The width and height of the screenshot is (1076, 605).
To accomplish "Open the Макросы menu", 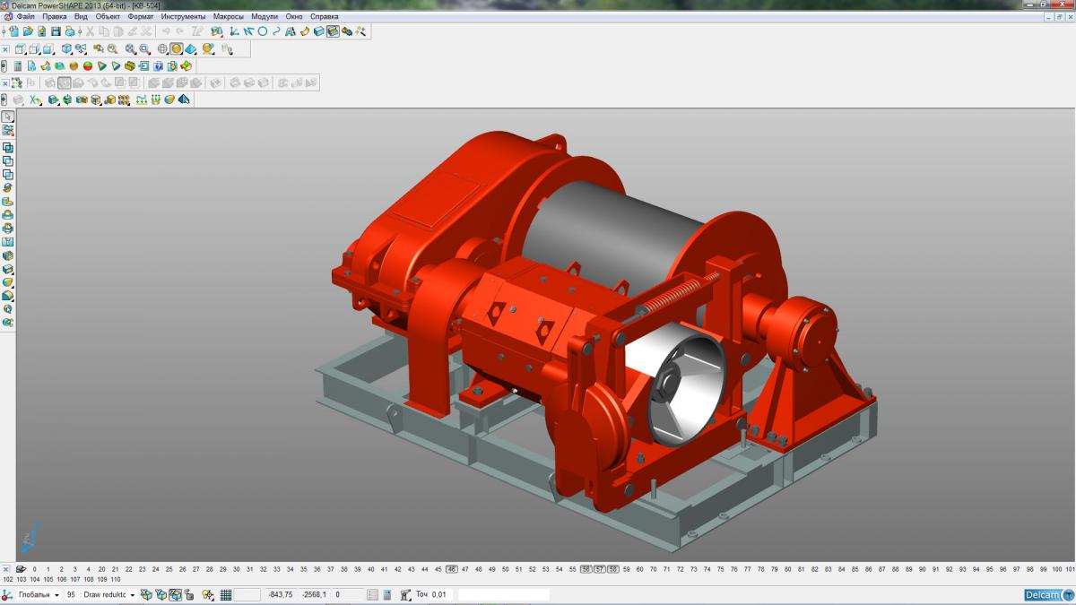I will tap(229, 16).
